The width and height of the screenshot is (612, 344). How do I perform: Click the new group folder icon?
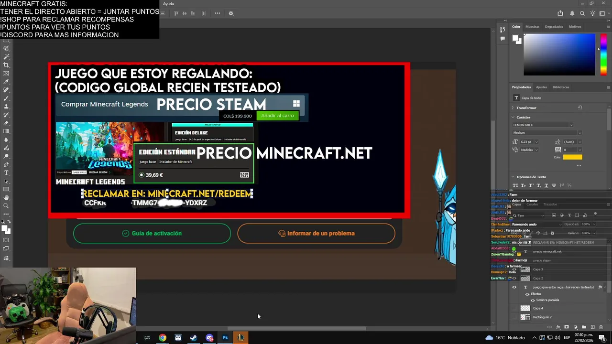584,327
